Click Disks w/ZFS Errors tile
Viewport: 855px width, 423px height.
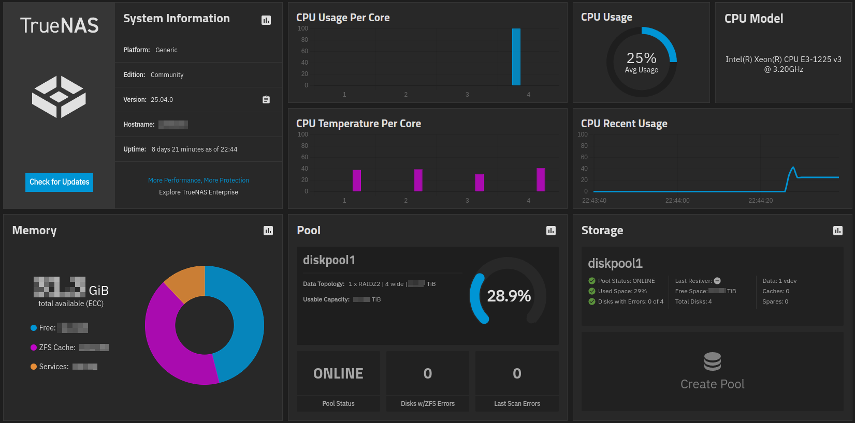428,382
